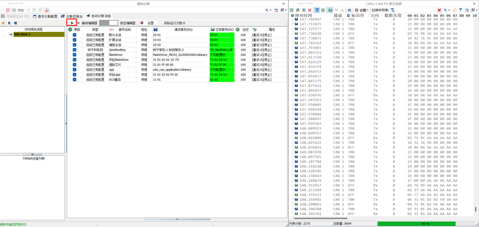Click window-close icon with red x in CAN toolbar
This screenshot has width=479, height=227.
click(467, 10)
